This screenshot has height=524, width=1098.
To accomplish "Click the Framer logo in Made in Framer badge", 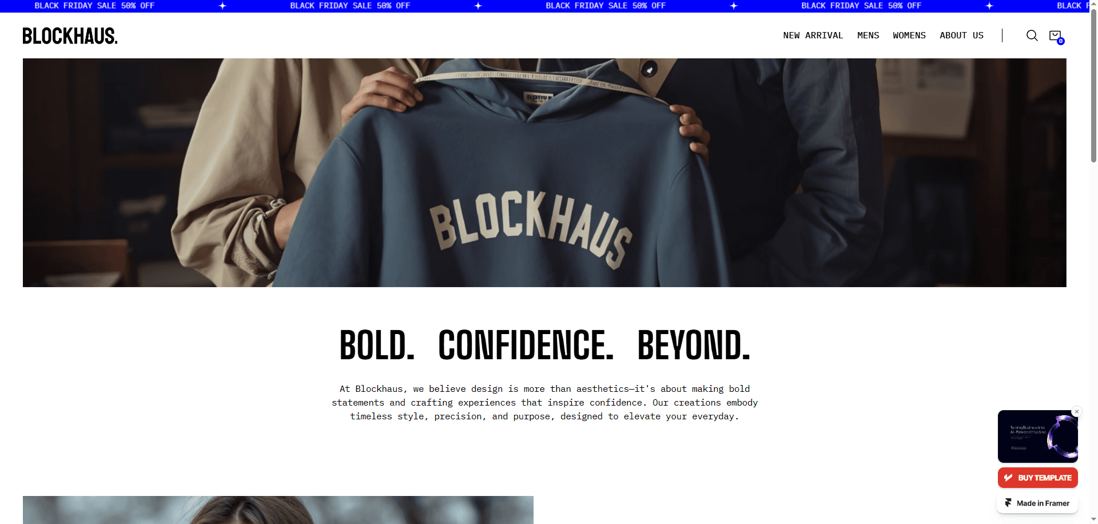I will coord(1008,503).
